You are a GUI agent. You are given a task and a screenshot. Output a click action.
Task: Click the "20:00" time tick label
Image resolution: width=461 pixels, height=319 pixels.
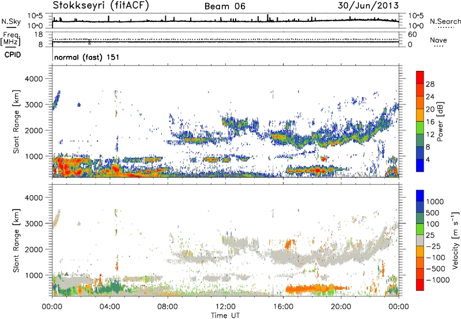tap(341, 307)
